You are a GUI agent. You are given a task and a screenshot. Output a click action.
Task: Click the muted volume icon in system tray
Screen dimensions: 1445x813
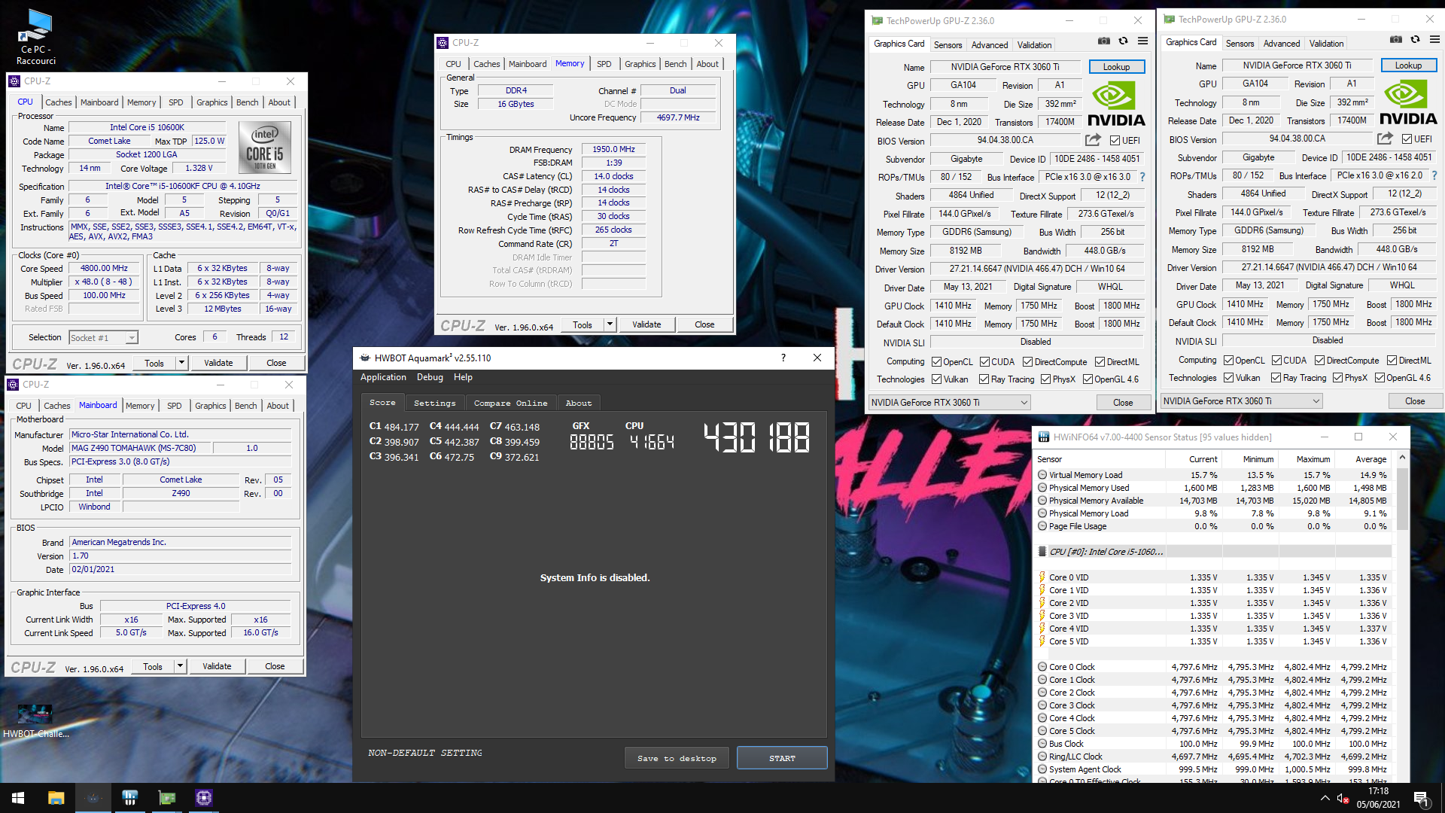pyautogui.click(x=1343, y=798)
